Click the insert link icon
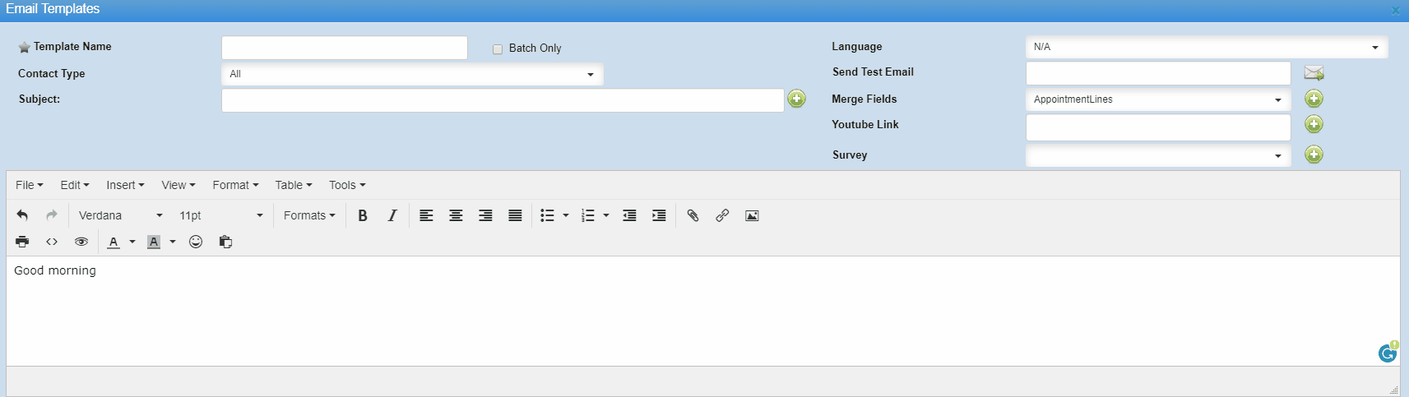1409x397 pixels. [722, 215]
